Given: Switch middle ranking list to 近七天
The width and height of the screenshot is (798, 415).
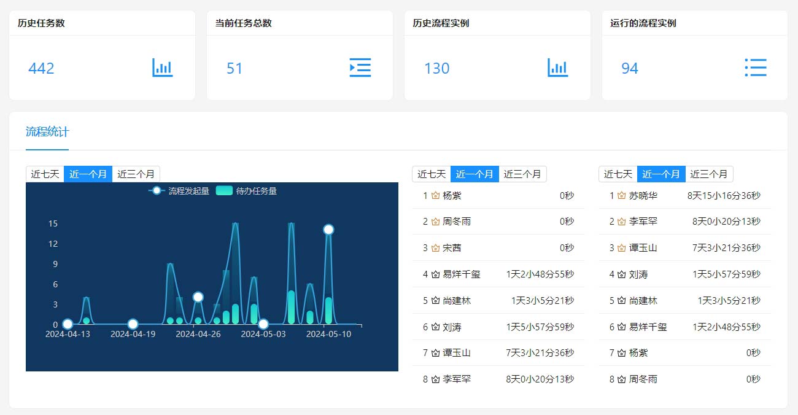Looking at the screenshot, I should (x=432, y=174).
